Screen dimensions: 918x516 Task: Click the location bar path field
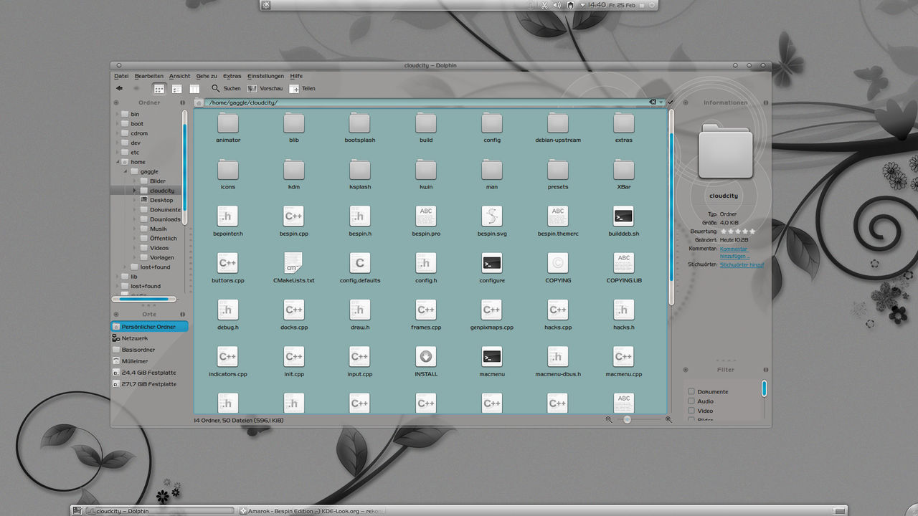pos(427,102)
